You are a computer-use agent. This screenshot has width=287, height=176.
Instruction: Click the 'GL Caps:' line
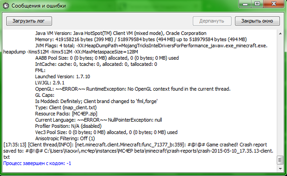(x=44, y=95)
